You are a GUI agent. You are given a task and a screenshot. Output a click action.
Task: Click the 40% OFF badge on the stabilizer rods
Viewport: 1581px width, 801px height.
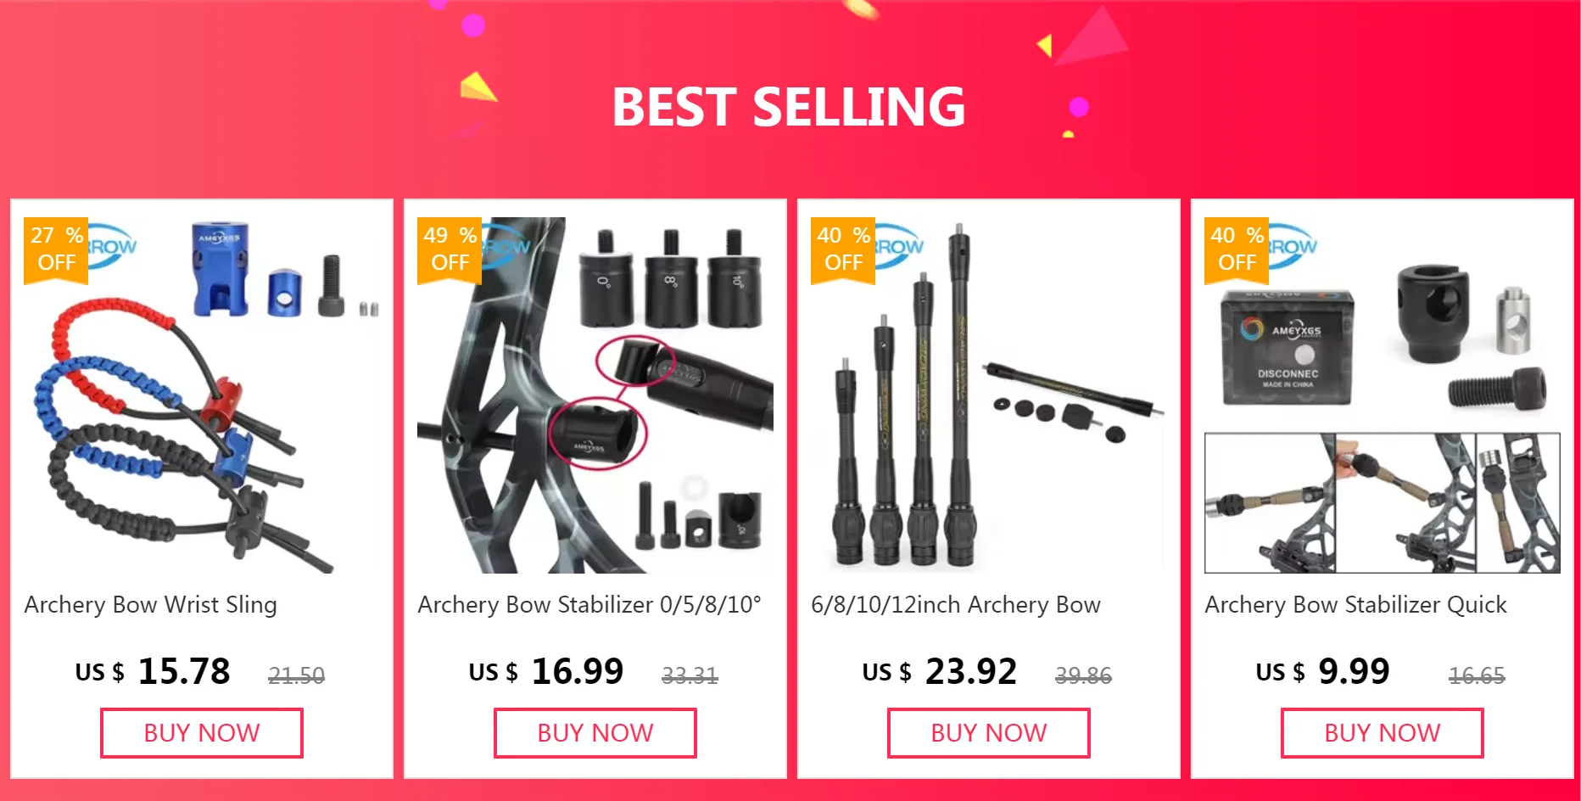843,249
